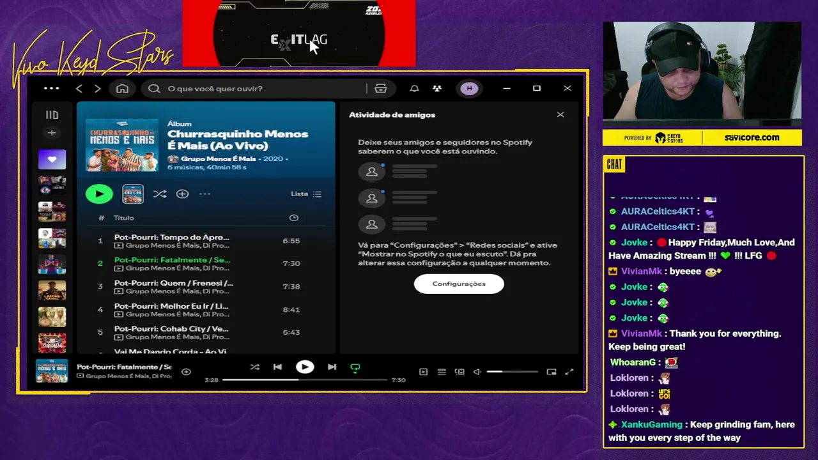Open the now-playing cover thumbnail

52,371
